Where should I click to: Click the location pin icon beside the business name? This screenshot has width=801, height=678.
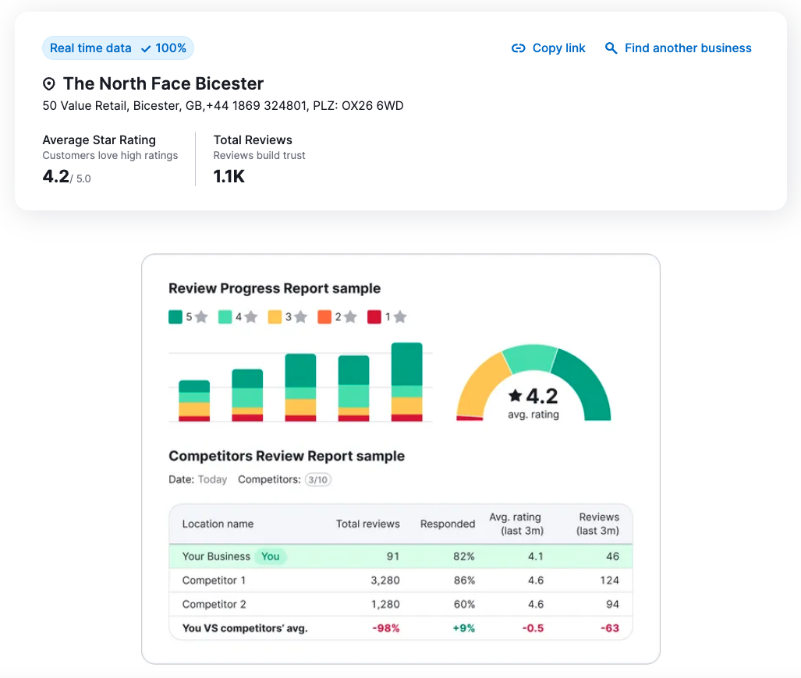coord(48,83)
